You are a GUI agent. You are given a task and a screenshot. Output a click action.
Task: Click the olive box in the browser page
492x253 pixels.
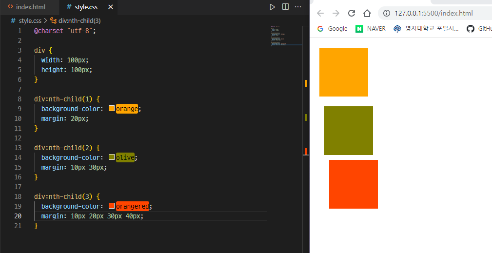(349, 131)
